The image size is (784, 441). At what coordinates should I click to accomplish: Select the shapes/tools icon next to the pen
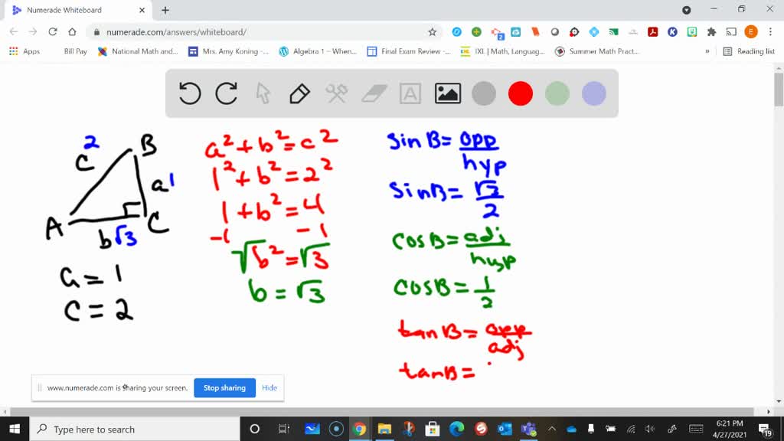pyautogui.click(x=337, y=93)
